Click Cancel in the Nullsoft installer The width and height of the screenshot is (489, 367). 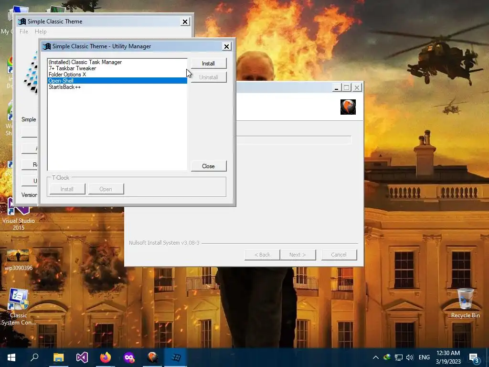[x=339, y=255]
